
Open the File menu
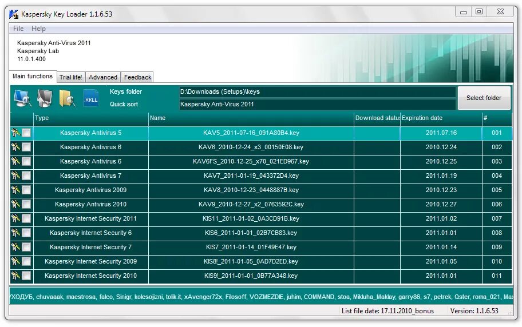coord(18,29)
